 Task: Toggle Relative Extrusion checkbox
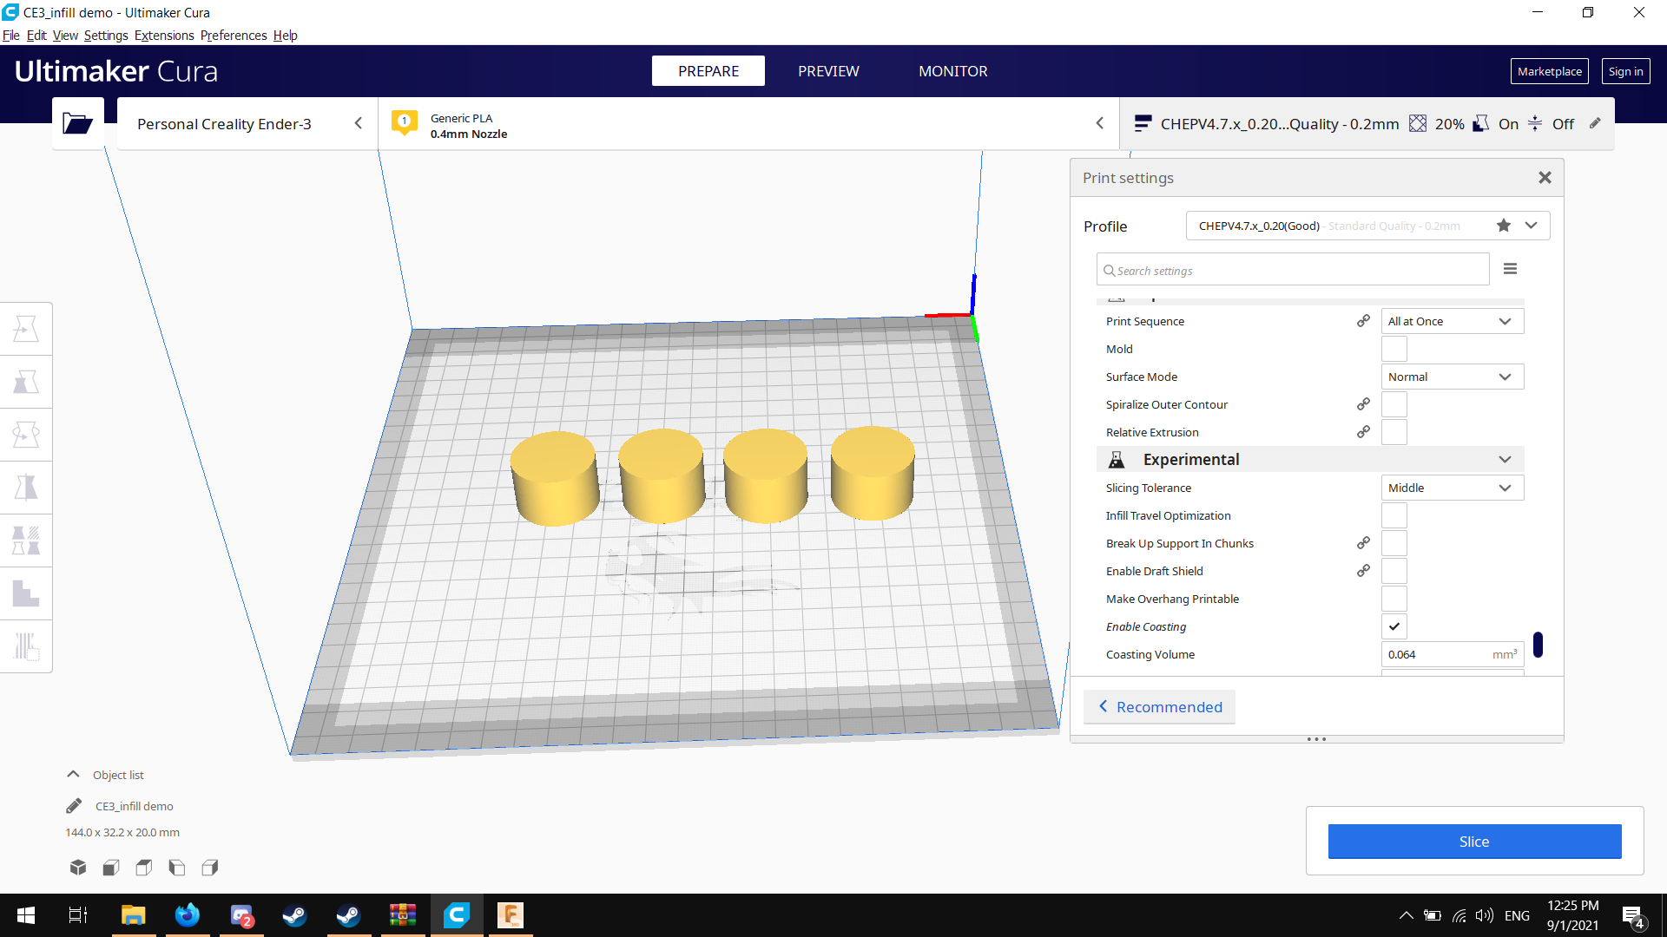click(x=1394, y=432)
